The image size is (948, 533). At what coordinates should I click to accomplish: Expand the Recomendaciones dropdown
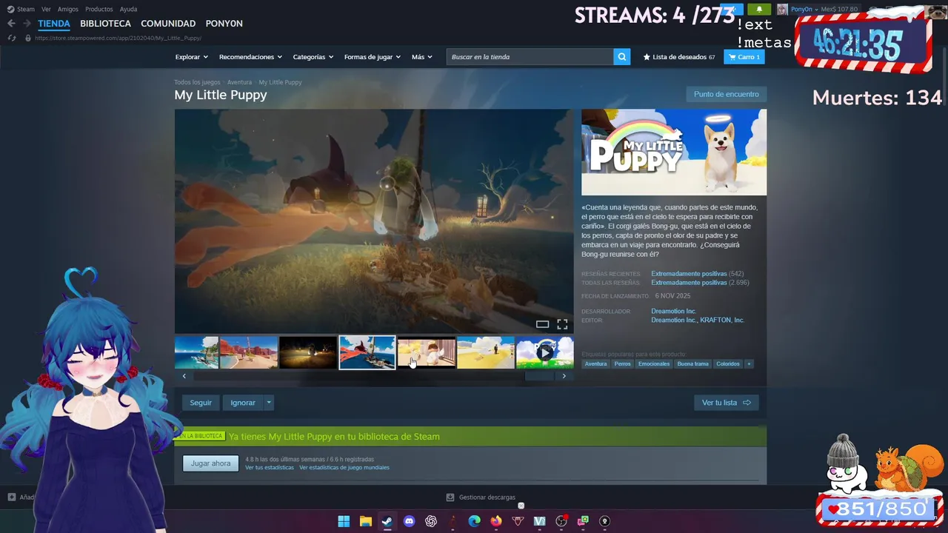point(250,57)
